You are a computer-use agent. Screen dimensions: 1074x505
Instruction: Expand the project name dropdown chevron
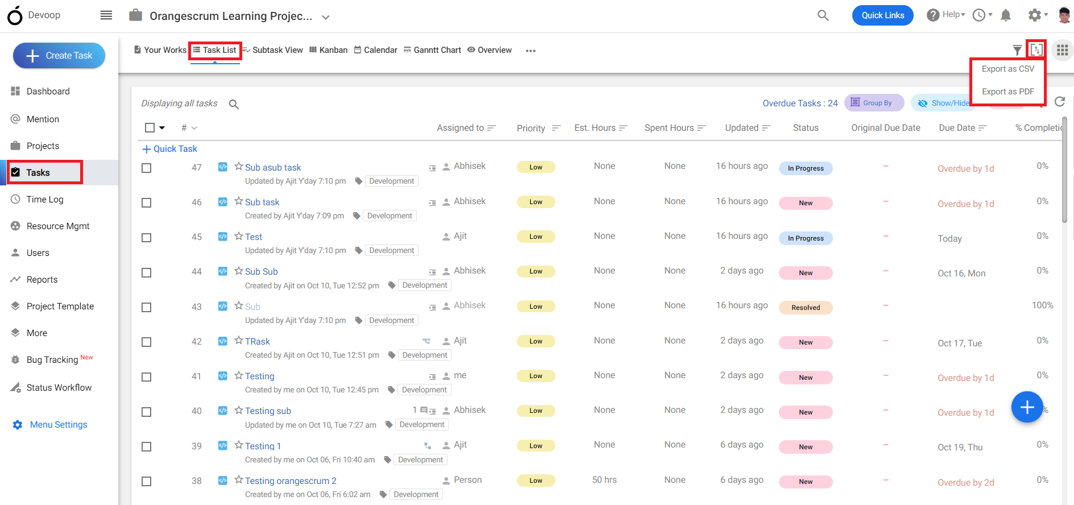[x=326, y=17]
